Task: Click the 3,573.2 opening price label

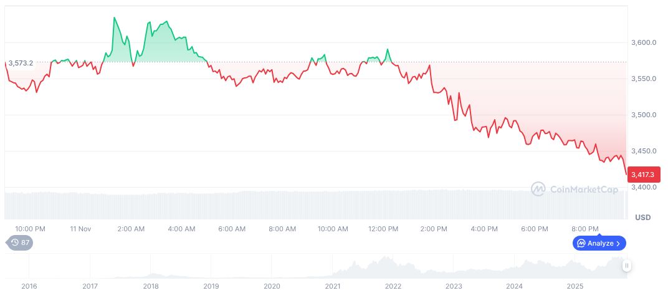Action: tap(21, 63)
